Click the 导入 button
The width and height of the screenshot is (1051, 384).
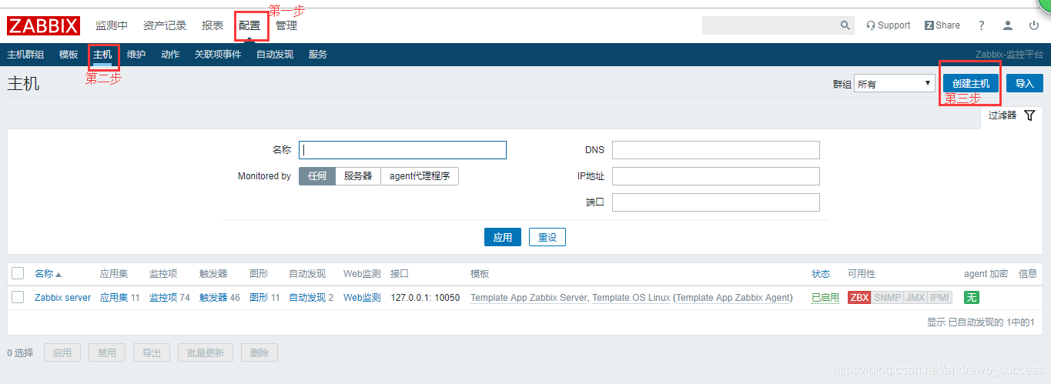(x=1025, y=83)
